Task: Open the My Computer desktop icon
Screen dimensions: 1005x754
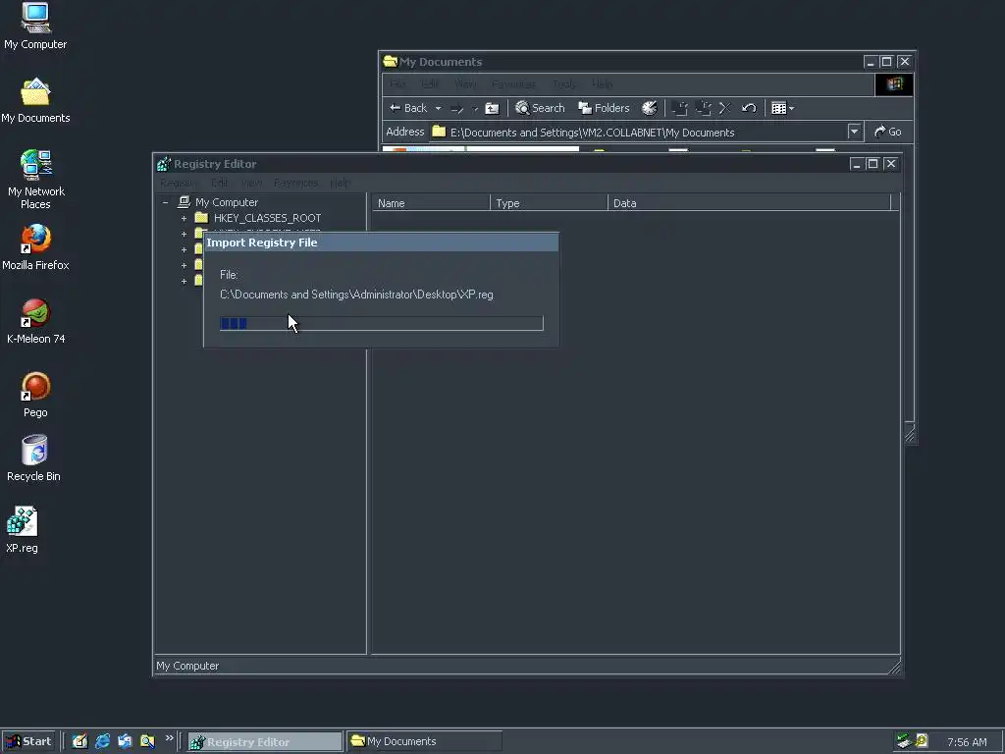Action: click(x=35, y=26)
